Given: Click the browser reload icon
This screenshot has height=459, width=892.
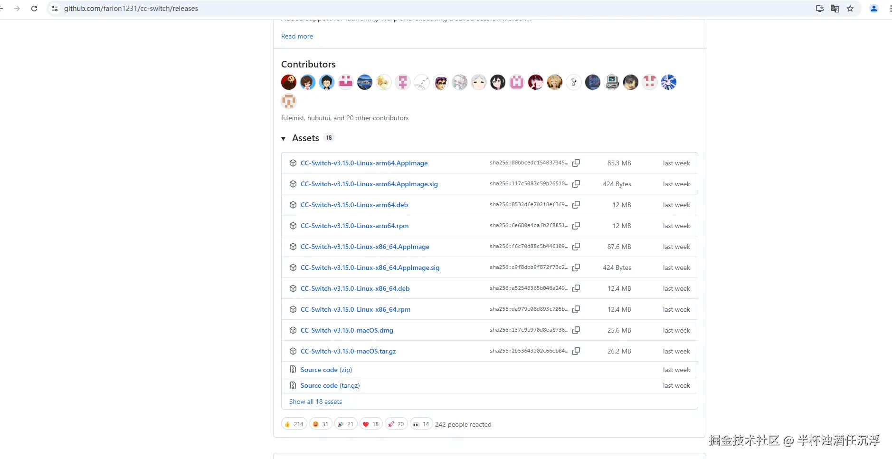Looking at the screenshot, I should (34, 9).
